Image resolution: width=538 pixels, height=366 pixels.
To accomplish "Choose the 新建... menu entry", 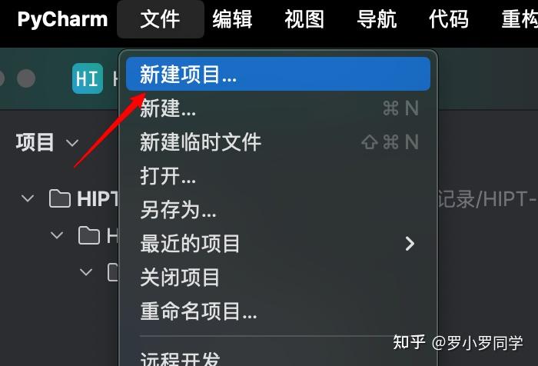I will pos(278,108).
